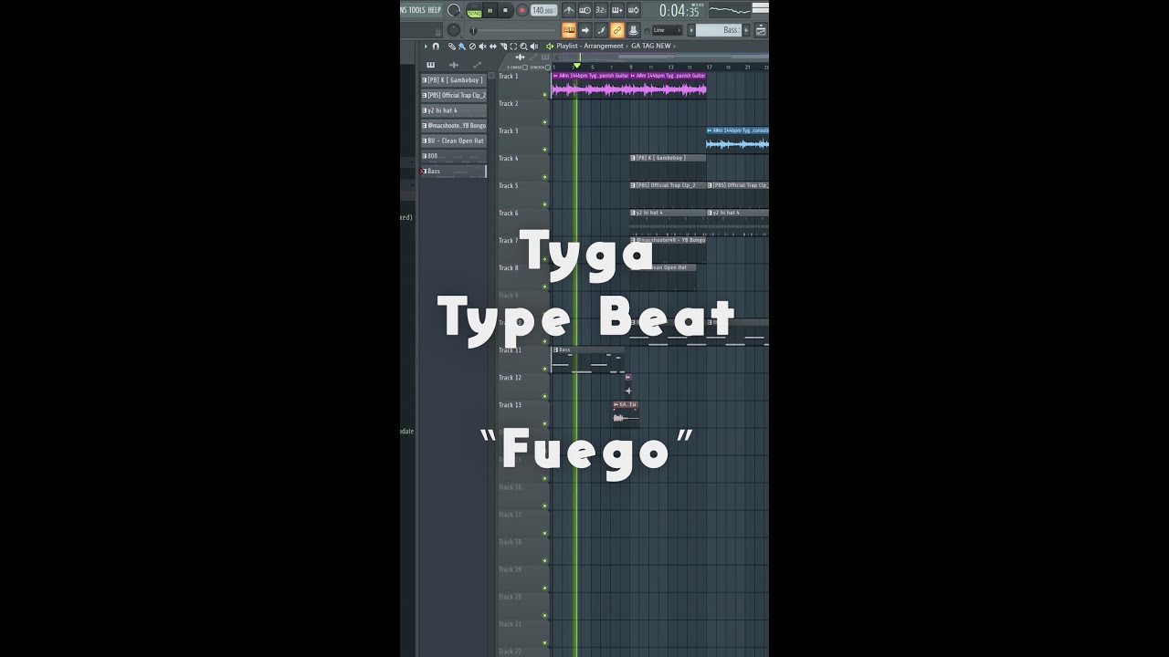Show audio clips in picker panel
The width and height of the screenshot is (1169, 657).
tap(454, 65)
